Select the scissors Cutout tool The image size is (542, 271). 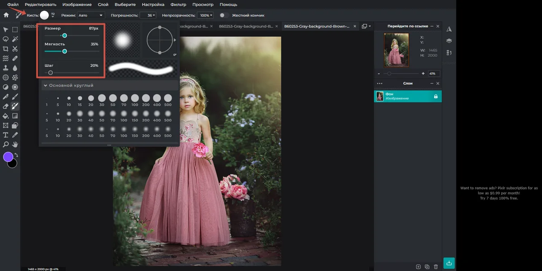click(x=15, y=49)
